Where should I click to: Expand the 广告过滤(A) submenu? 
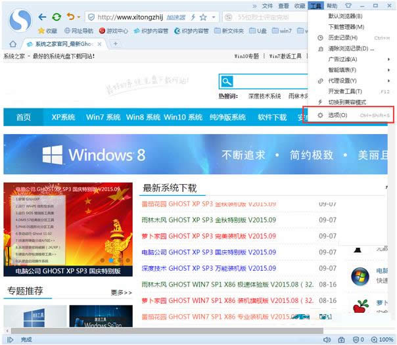coord(352,59)
